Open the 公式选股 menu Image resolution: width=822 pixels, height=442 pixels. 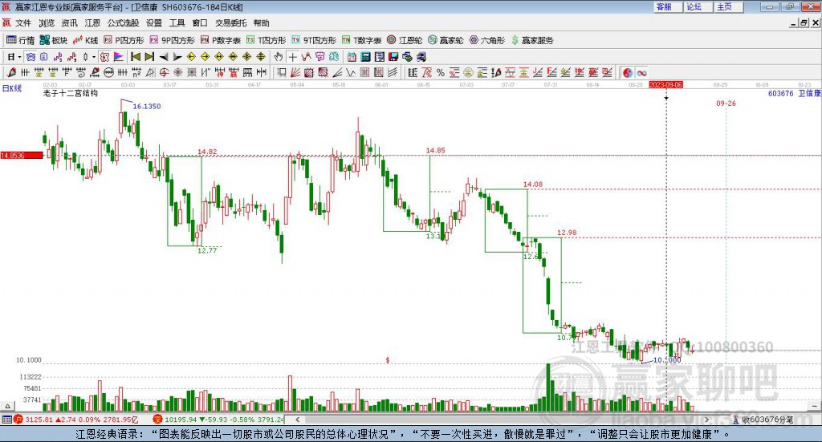click(x=123, y=23)
